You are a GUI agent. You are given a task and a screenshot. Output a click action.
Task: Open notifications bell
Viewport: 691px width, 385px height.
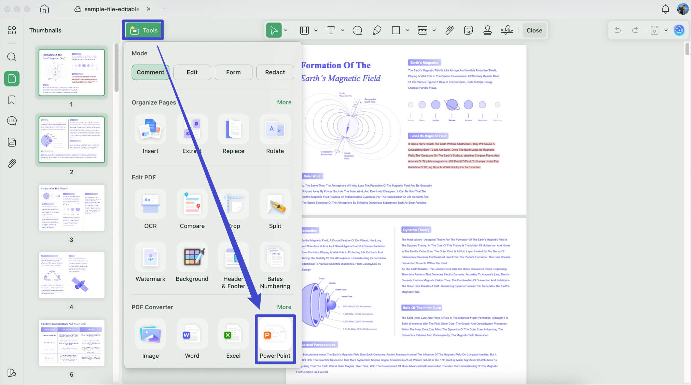(x=665, y=9)
